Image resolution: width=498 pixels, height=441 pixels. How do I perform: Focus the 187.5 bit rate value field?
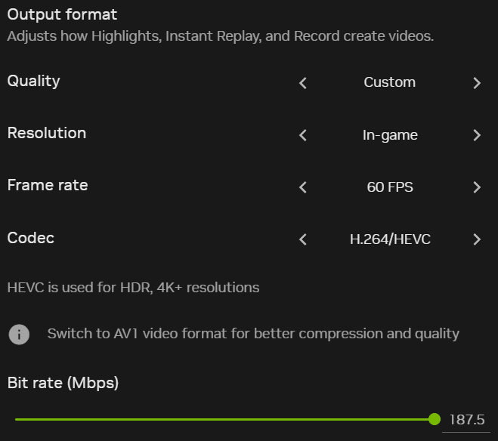(x=466, y=420)
